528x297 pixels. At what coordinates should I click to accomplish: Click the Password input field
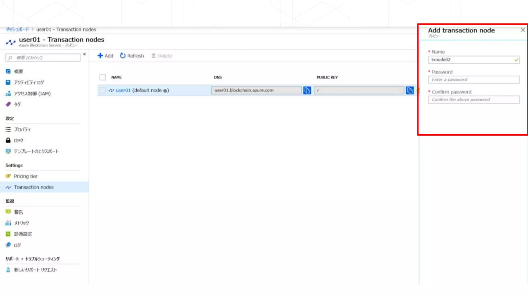pyautogui.click(x=473, y=80)
